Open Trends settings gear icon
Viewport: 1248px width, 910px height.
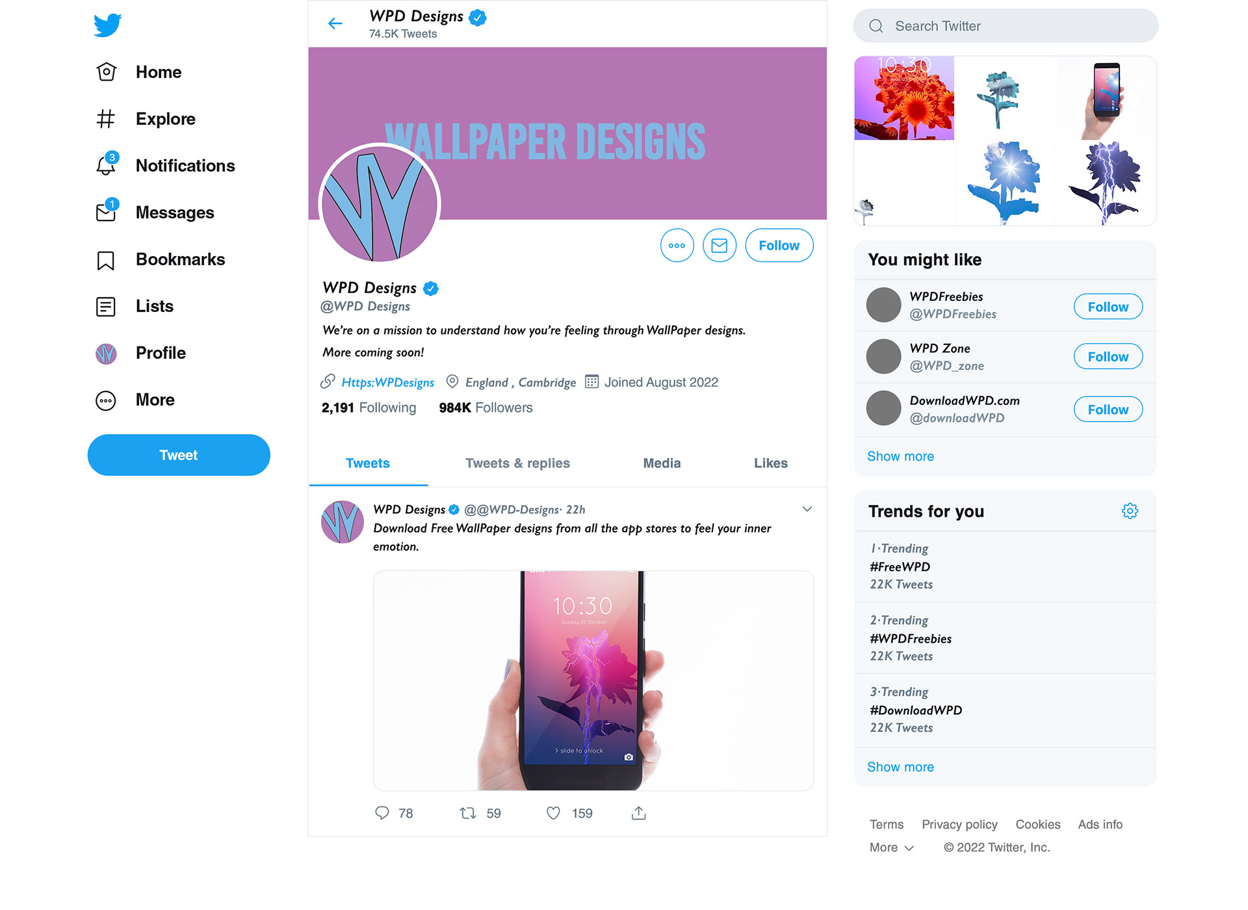1130,511
